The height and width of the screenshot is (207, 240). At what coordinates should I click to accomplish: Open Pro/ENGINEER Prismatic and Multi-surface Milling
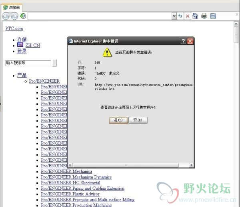click(x=88, y=200)
